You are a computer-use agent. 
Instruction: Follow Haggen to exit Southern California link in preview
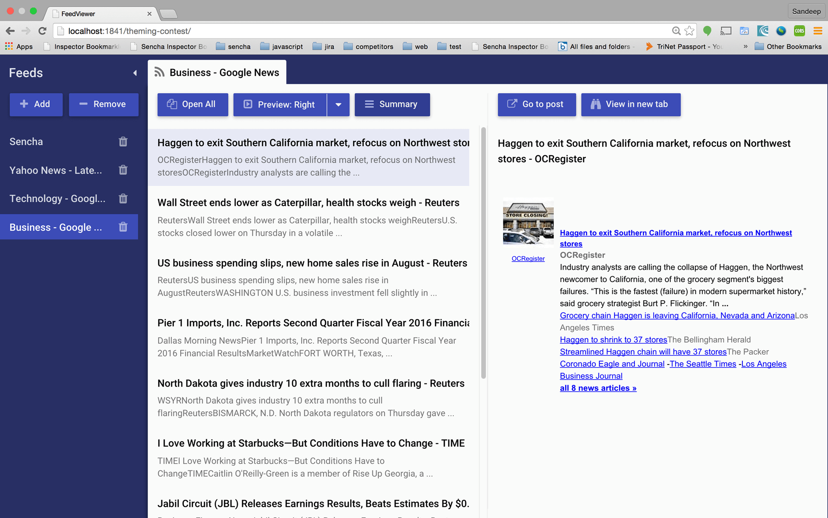[x=676, y=238]
